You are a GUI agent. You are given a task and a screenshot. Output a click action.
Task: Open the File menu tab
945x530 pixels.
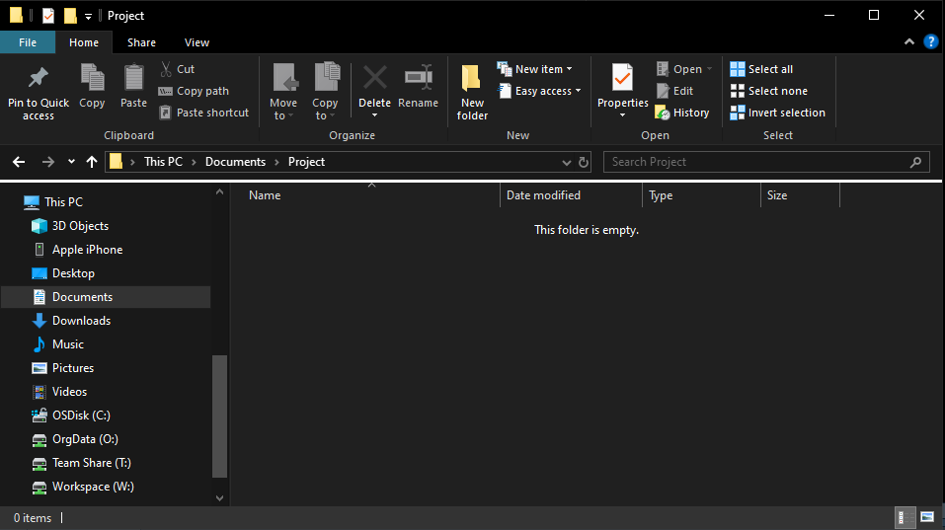pos(28,42)
